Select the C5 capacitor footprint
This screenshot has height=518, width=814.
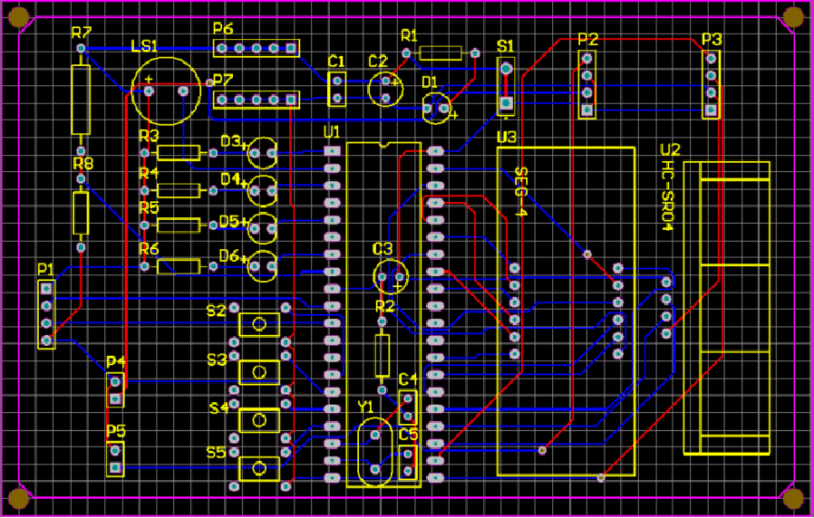[x=408, y=463]
